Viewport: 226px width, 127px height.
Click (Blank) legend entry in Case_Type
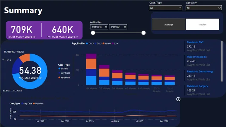(63, 68)
